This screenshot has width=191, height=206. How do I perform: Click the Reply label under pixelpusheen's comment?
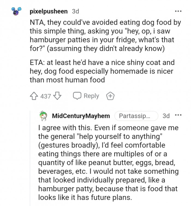click(x=91, y=96)
